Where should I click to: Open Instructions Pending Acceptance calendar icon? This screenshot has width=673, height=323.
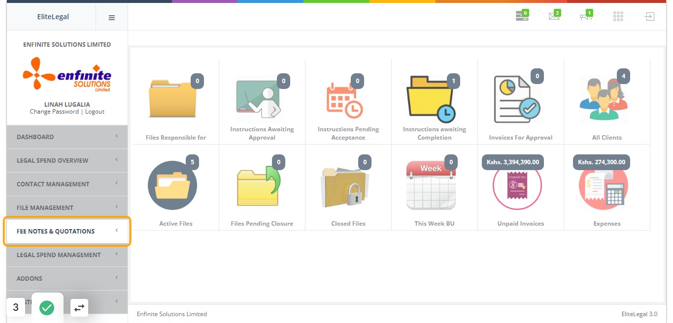(x=345, y=100)
